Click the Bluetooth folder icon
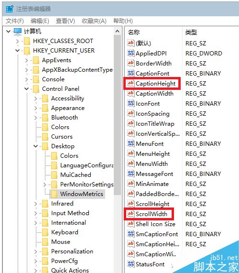This screenshot has height=273, width=239. [x=45, y=118]
